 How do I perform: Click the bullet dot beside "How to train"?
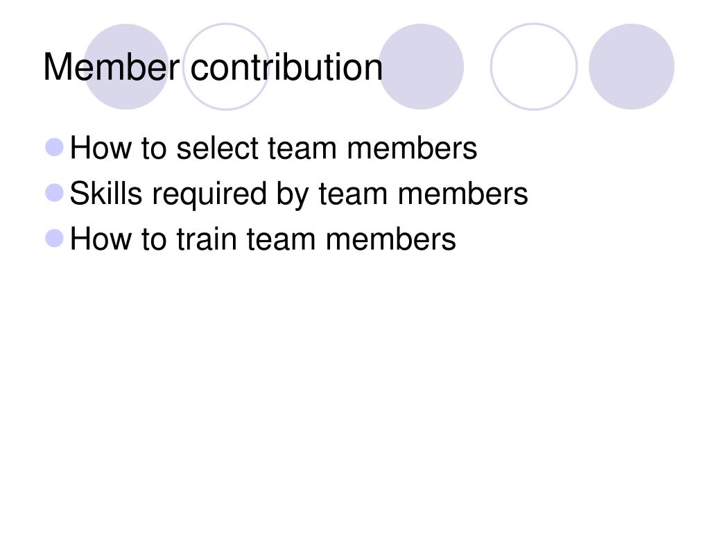point(55,239)
